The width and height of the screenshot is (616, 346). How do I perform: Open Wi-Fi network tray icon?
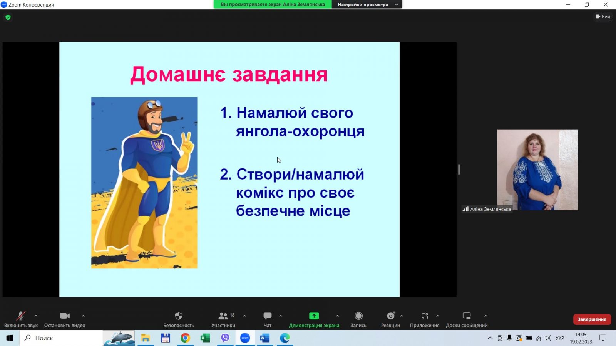click(539, 338)
